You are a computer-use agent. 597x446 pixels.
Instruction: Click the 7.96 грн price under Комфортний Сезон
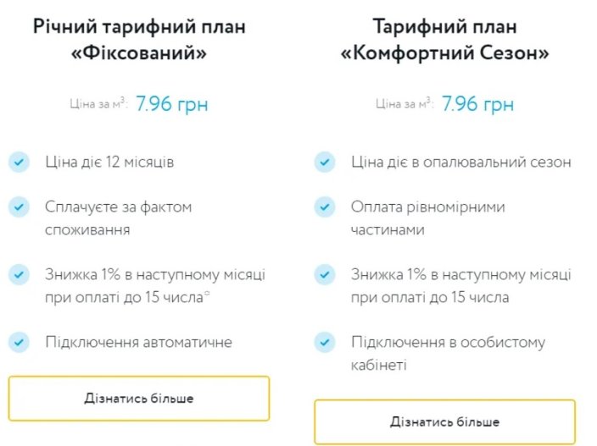pos(477,104)
